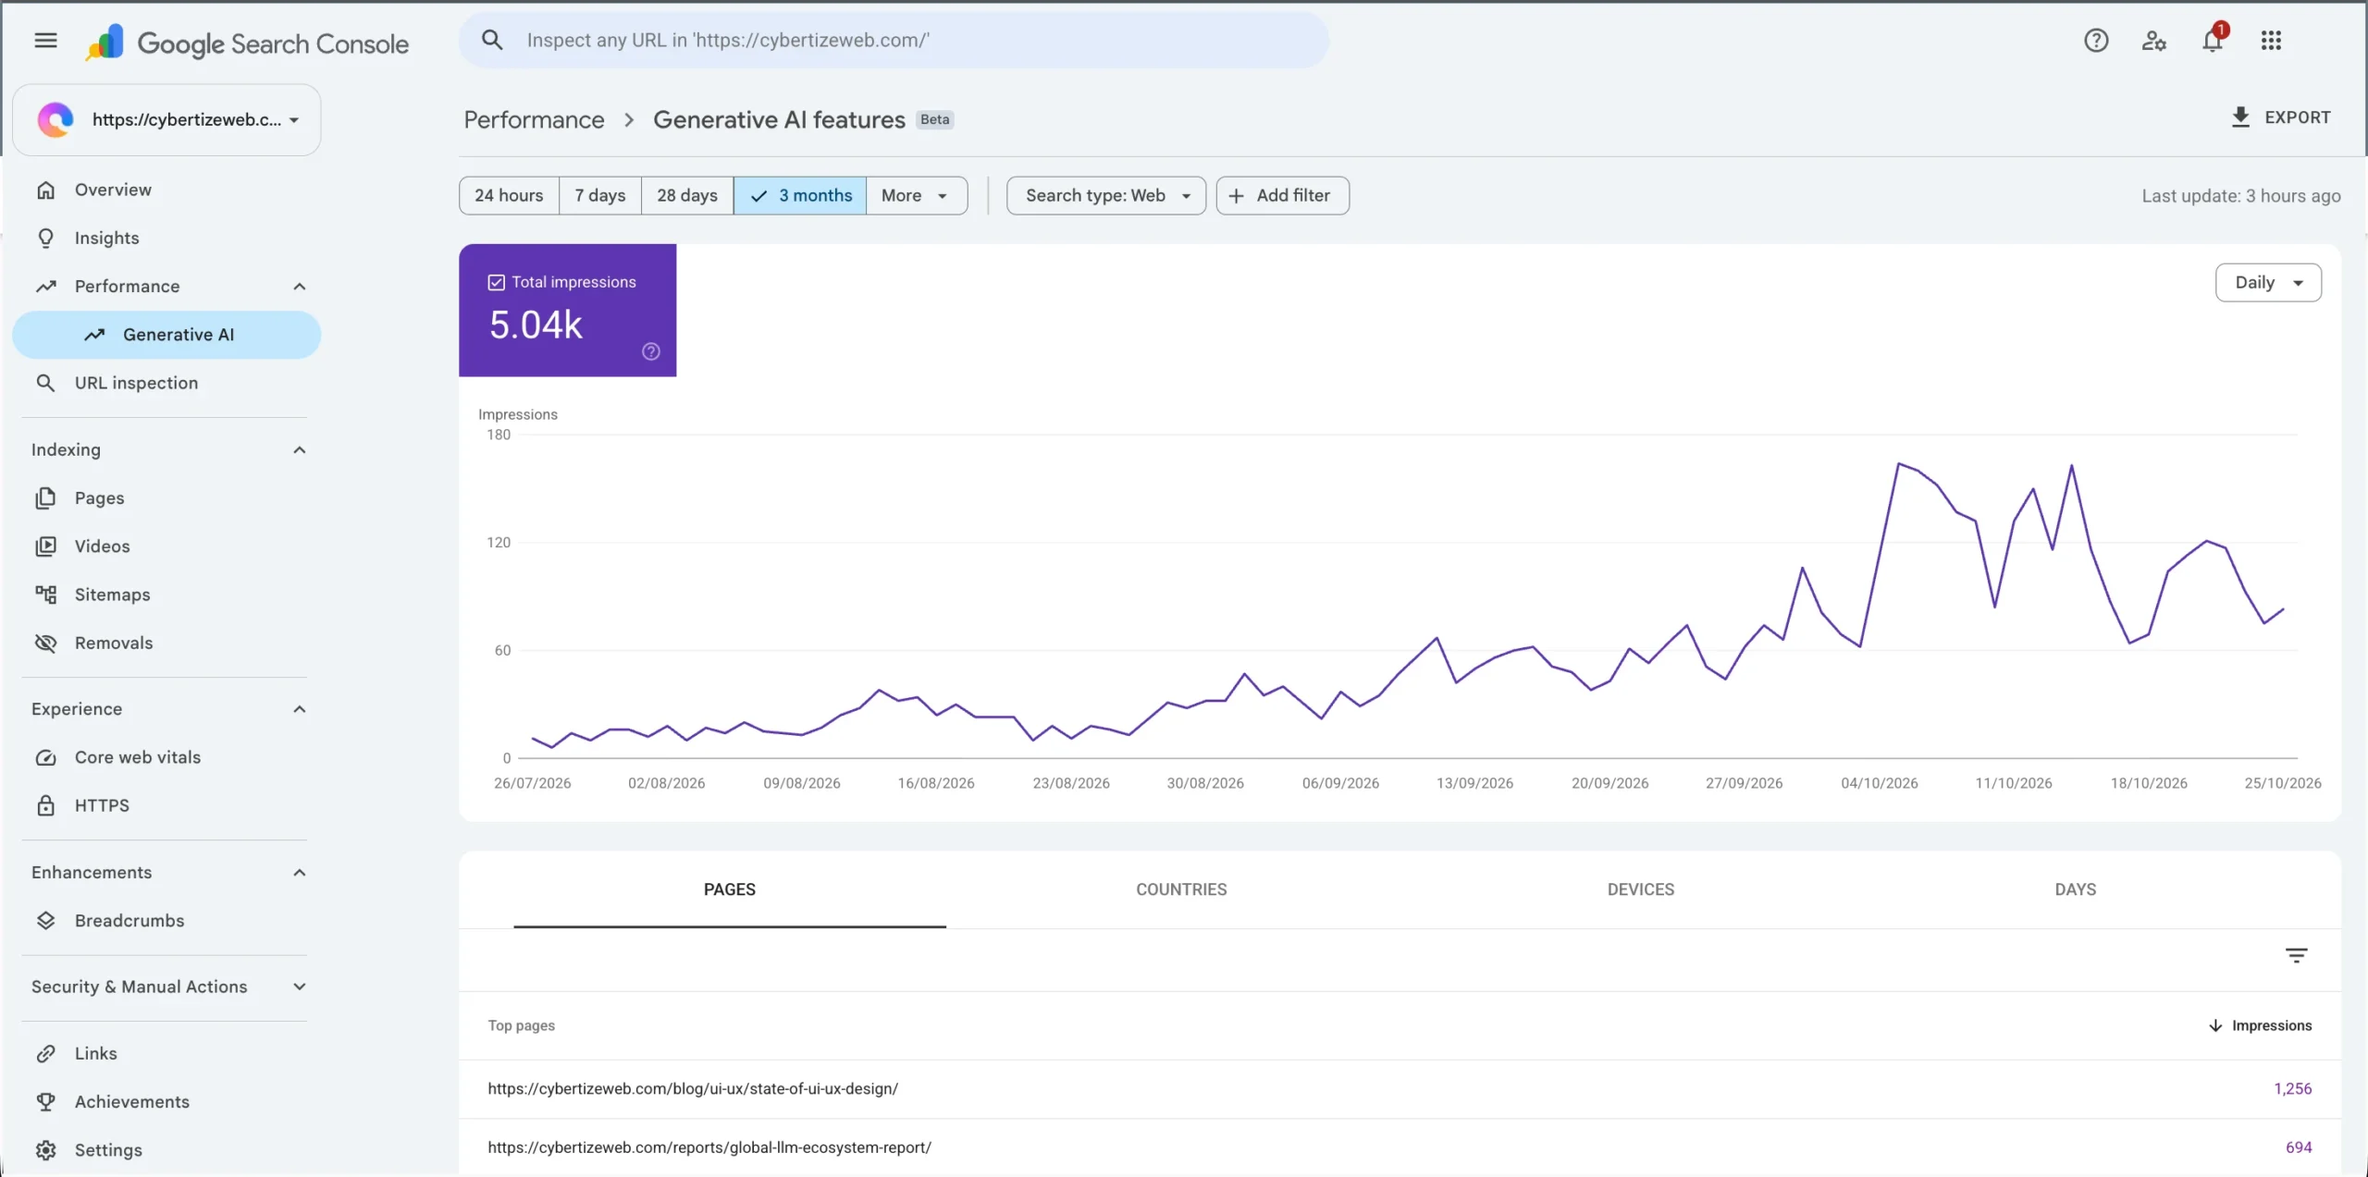This screenshot has height=1177, width=2368.
Task: Click the Export download icon
Action: [2240, 117]
